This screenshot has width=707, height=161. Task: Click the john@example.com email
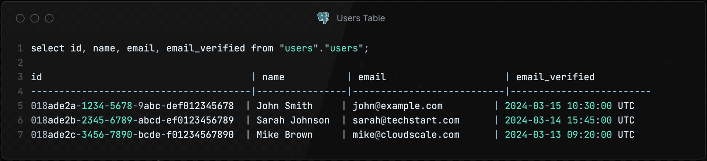(397, 106)
